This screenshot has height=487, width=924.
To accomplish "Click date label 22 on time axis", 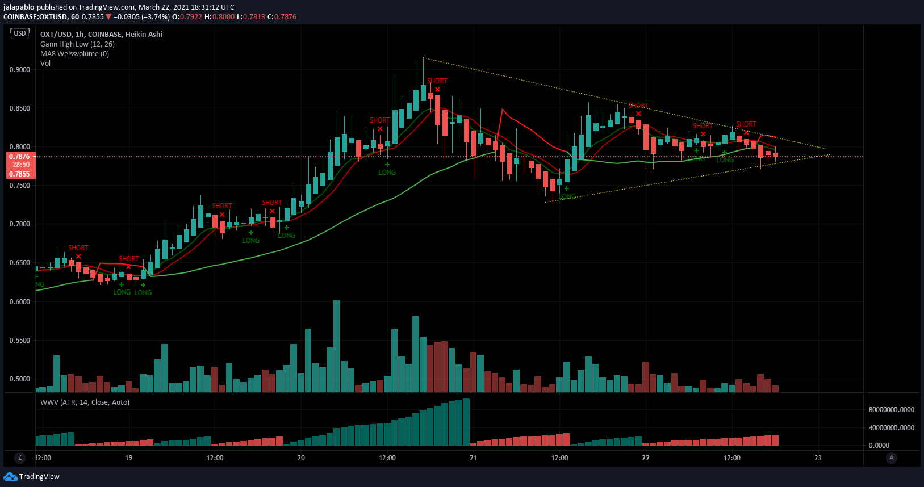I will tap(646, 457).
